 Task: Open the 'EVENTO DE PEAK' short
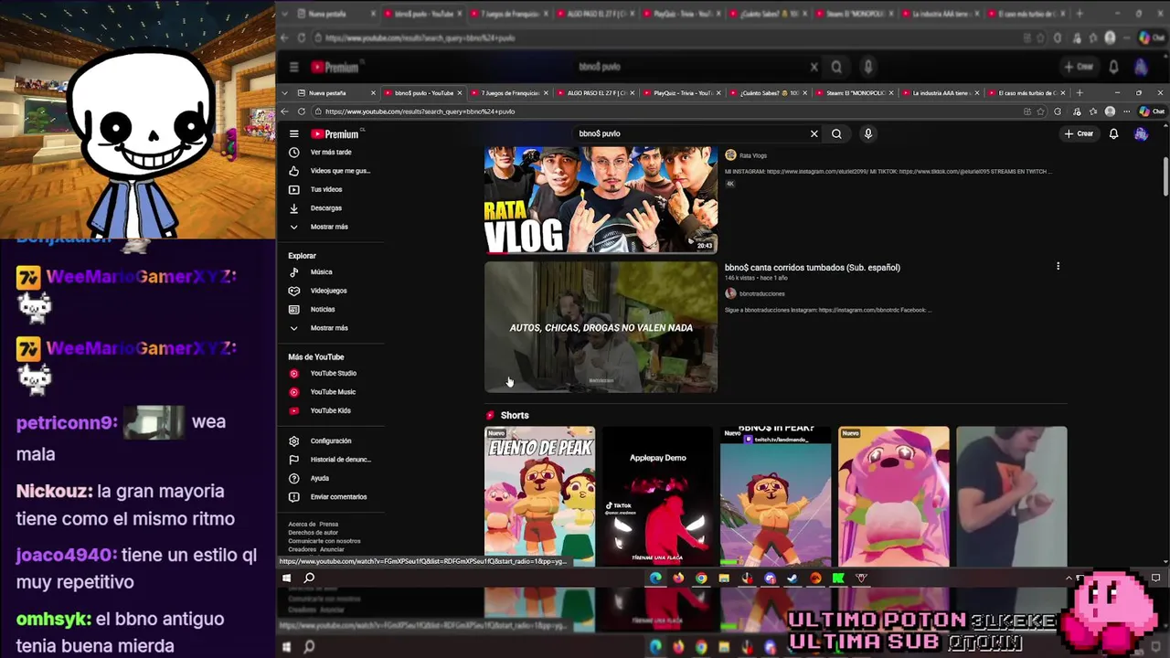click(539, 496)
